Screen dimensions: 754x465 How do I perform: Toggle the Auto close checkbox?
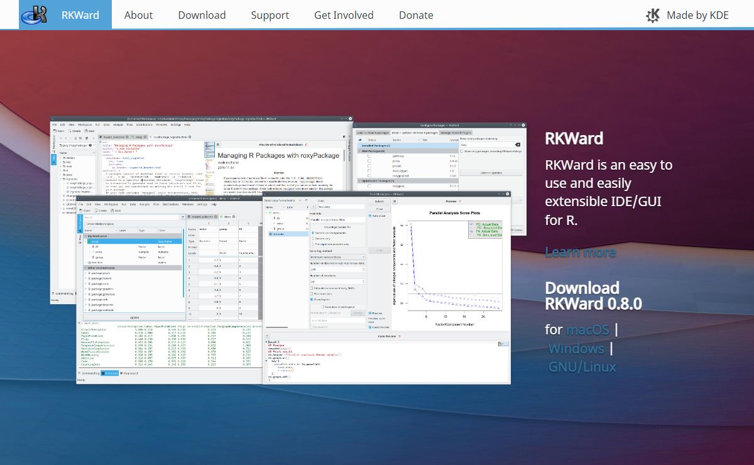[x=370, y=216]
